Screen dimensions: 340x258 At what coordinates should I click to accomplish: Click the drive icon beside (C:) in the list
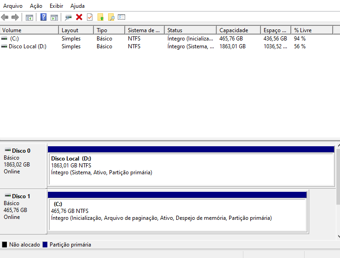(x=4, y=39)
